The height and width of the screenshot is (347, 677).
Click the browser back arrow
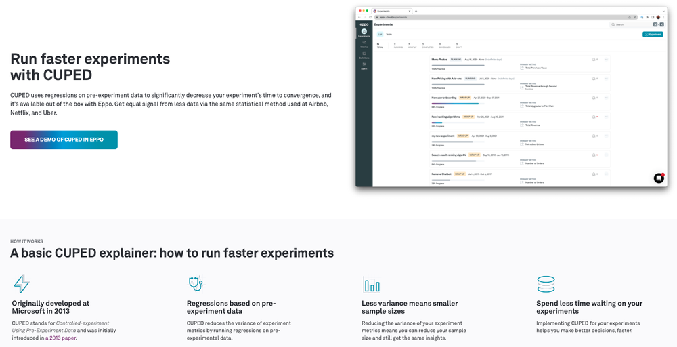pos(359,17)
